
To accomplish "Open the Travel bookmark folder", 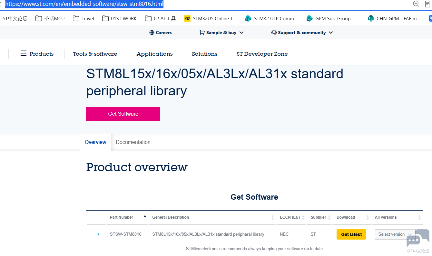I will pyautogui.click(x=83, y=18).
